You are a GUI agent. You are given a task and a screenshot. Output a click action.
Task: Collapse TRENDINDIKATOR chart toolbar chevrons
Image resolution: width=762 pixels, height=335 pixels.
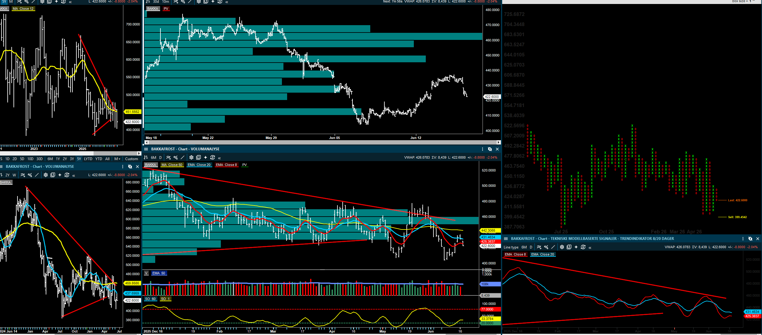tap(590, 247)
